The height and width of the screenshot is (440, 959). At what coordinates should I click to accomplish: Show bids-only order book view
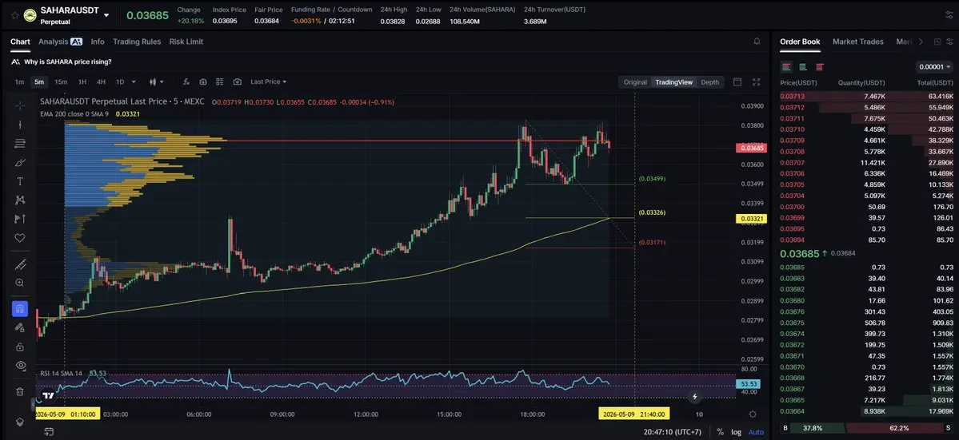point(802,67)
